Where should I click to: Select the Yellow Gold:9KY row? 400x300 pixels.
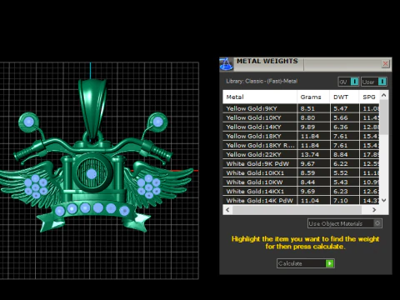pos(301,108)
